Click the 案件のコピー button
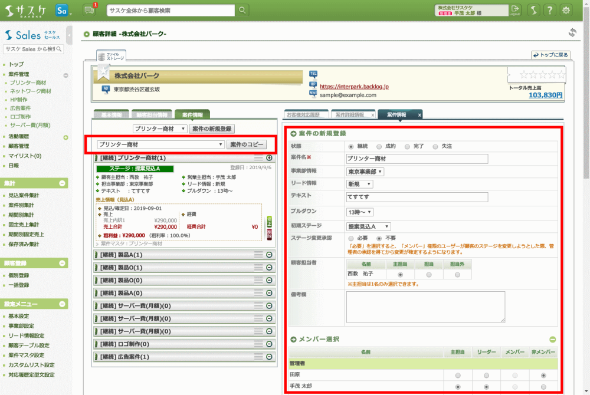This screenshot has height=395, width=590. (x=246, y=144)
